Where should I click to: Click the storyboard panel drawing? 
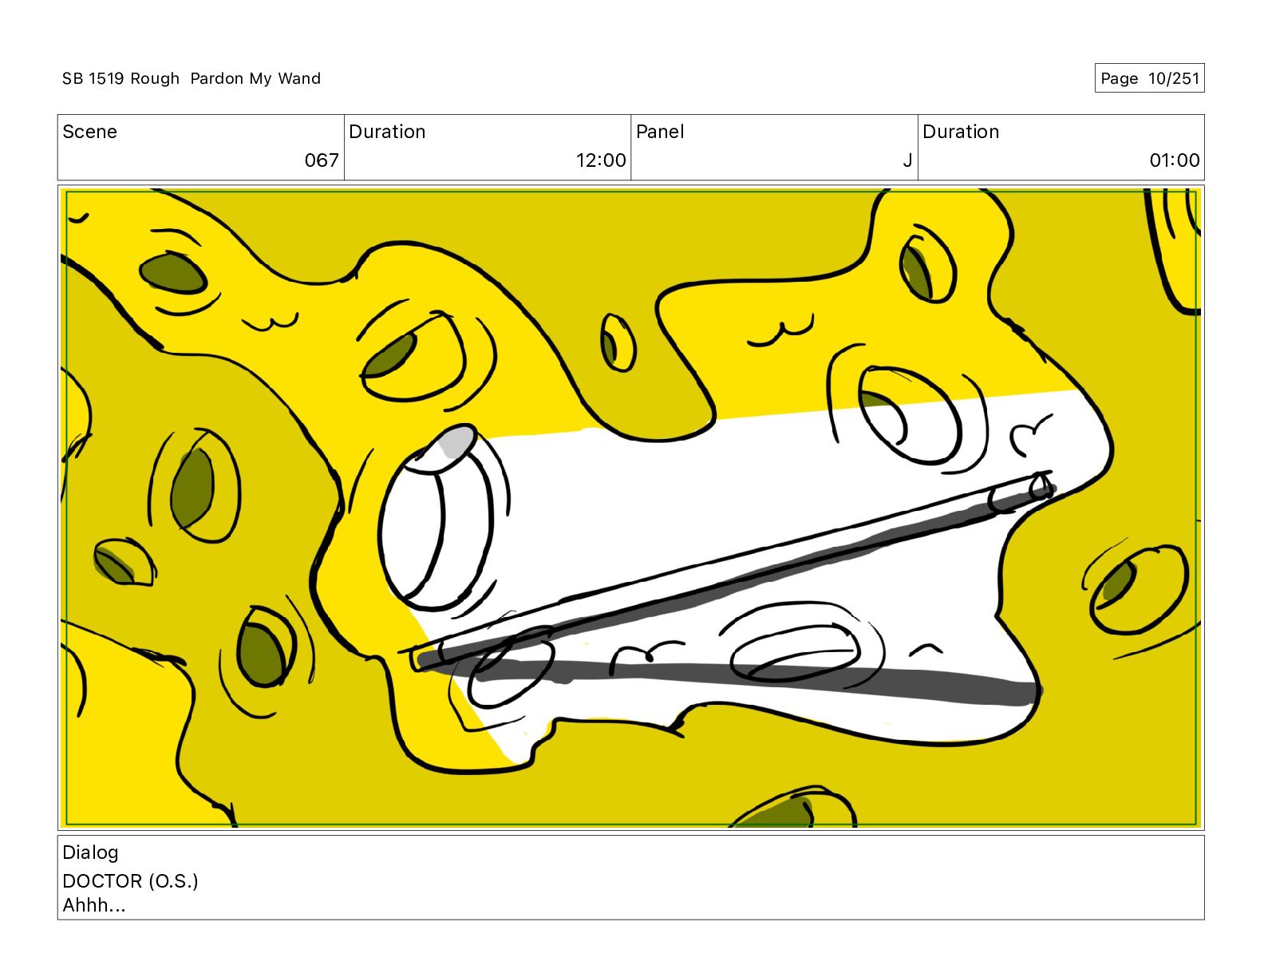click(631, 508)
